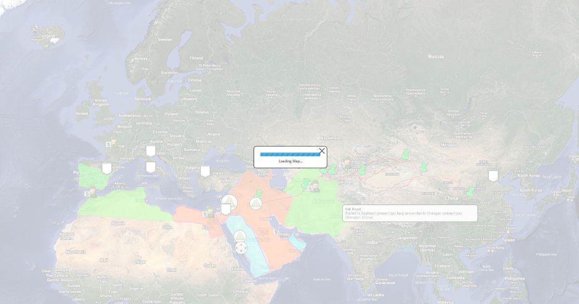The image size is (579, 304).
Task: Click the Iceland label on the map
Action: [48, 36]
